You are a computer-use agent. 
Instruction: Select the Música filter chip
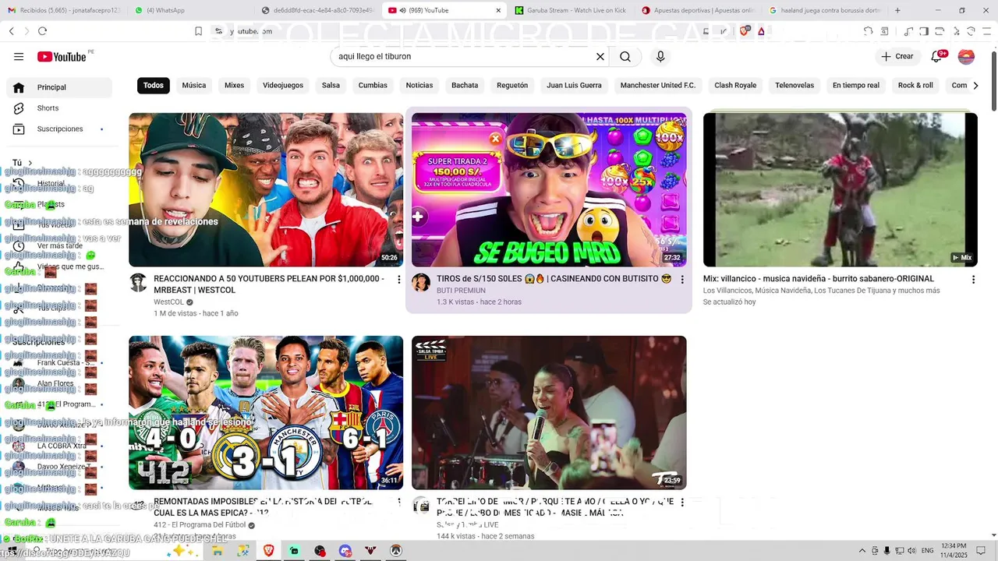coord(194,86)
